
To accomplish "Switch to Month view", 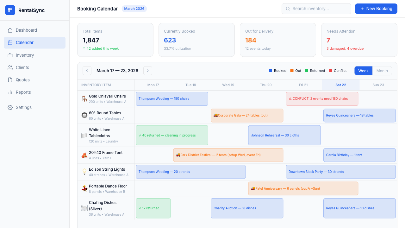I will coord(382,71).
